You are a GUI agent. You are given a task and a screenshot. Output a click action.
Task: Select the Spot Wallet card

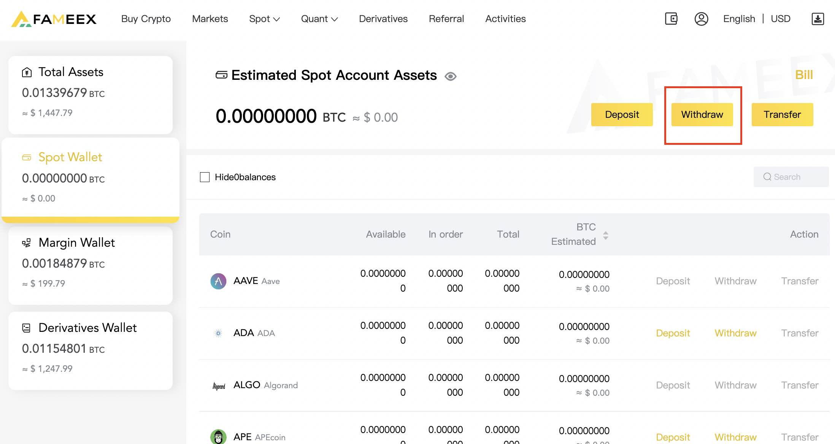90,180
